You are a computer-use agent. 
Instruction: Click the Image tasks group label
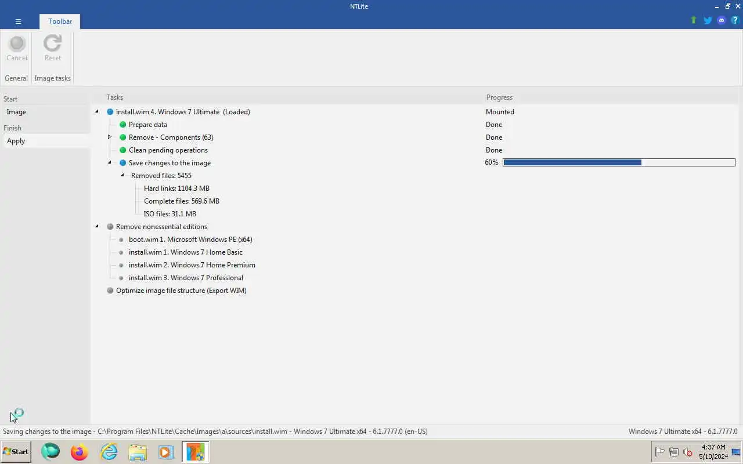[x=52, y=78]
